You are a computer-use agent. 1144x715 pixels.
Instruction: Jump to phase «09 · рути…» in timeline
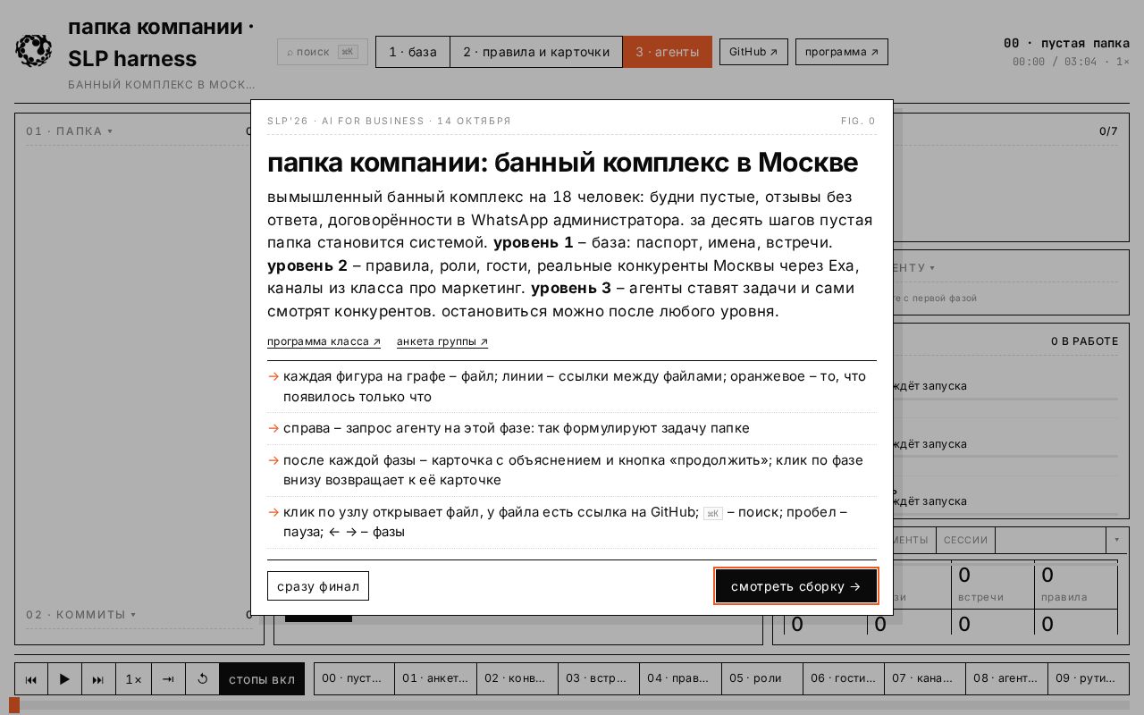click(1089, 678)
